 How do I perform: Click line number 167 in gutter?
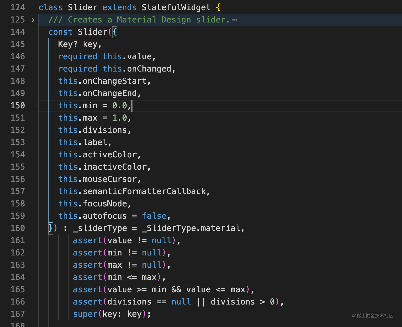(x=18, y=314)
